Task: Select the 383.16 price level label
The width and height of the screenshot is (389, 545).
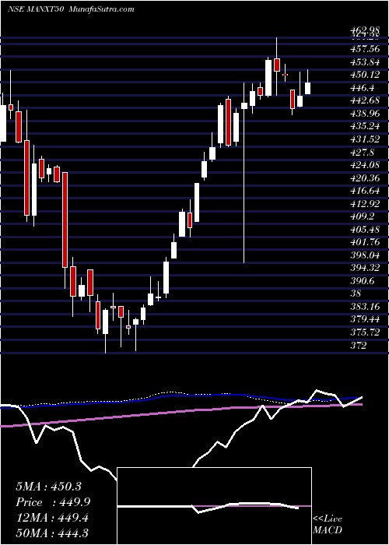Action: 364,307
